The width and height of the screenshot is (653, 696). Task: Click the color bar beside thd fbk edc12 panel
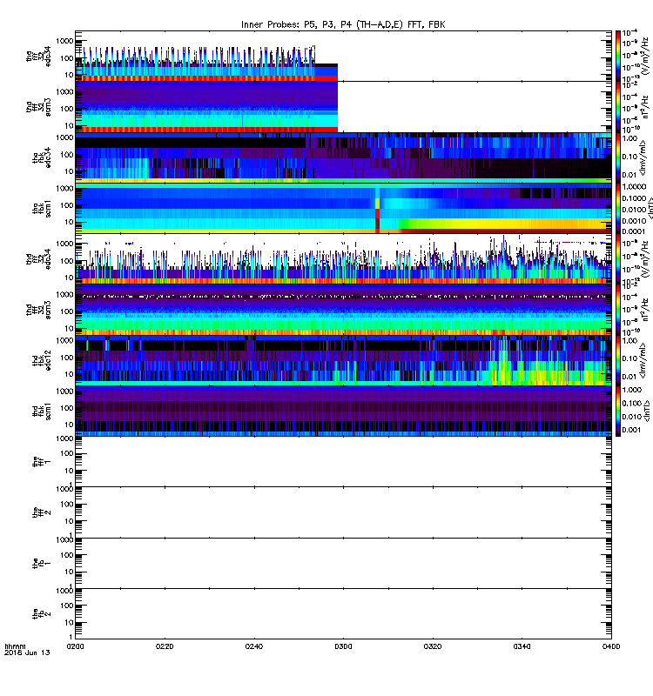(x=618, y=360)
